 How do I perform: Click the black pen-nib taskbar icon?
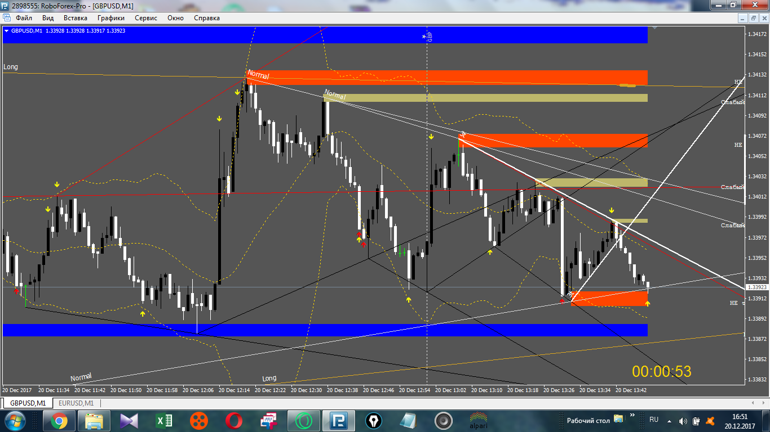coord(374,421)
